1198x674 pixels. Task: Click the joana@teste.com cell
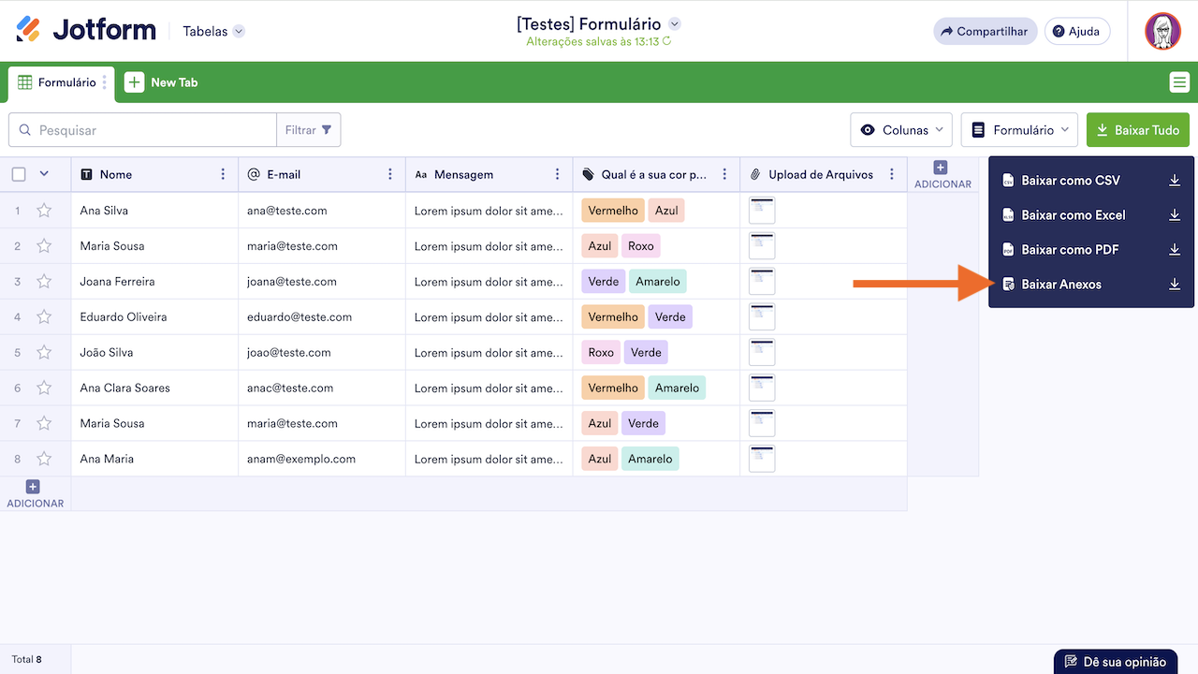[322, 282]
